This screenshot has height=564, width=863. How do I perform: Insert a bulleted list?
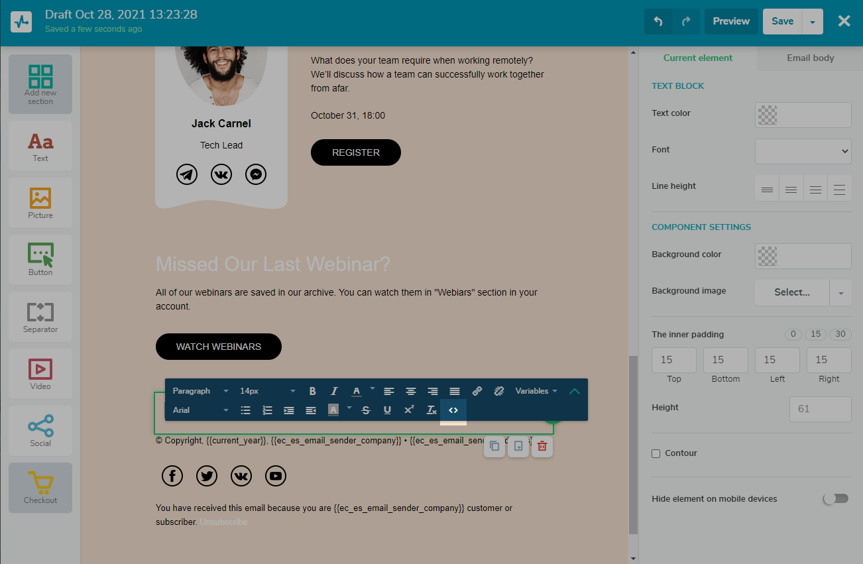[x=245, y=410]
